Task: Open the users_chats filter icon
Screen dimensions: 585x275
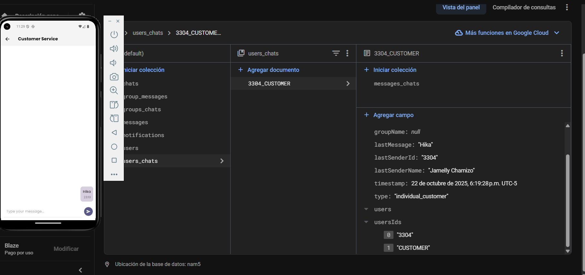Action: coord(336,53)
